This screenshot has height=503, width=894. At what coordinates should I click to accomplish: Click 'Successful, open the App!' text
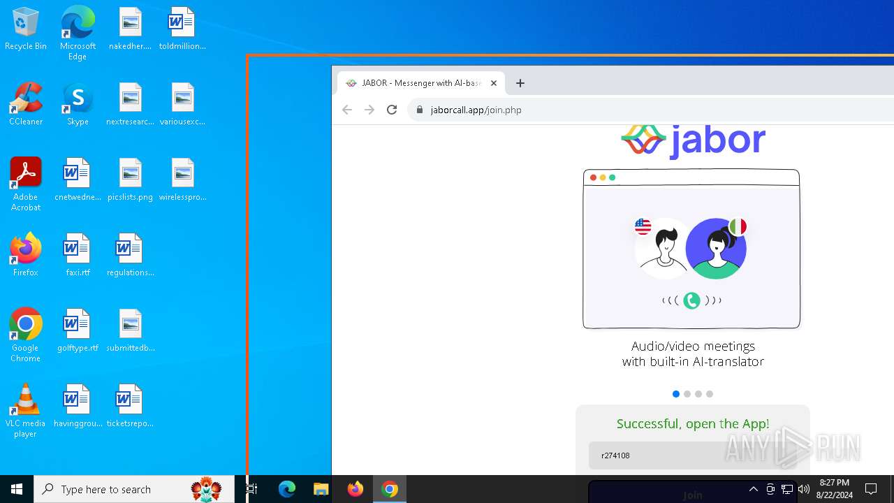tap(693, 424)
